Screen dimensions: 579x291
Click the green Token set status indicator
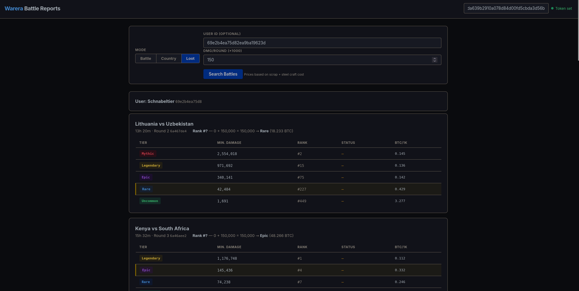[561, 8]
